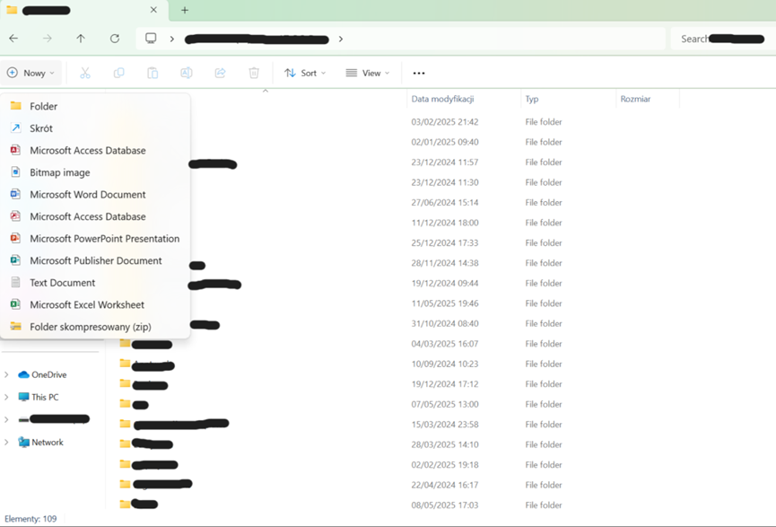
Task: Refresh the current folder view
Action: coord(115,39)
